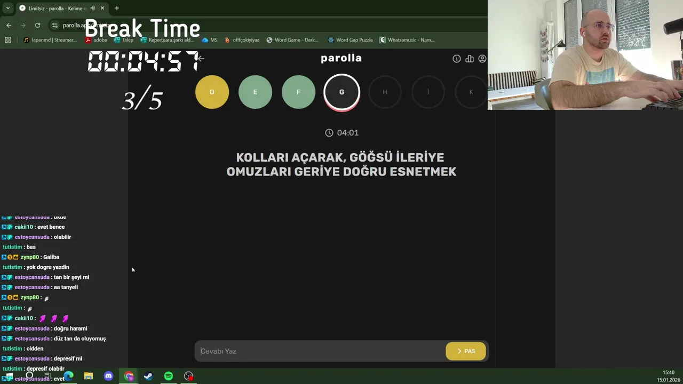Open the statistics bar chart icon

[470, 59]
